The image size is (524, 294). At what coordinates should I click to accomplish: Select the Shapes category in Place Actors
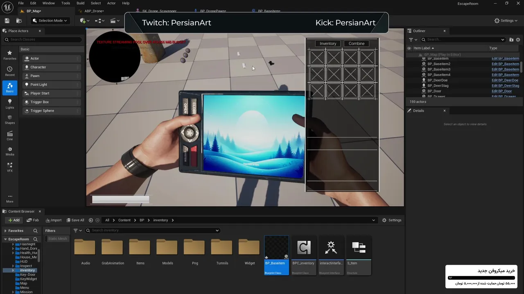(x=10, y=119)
